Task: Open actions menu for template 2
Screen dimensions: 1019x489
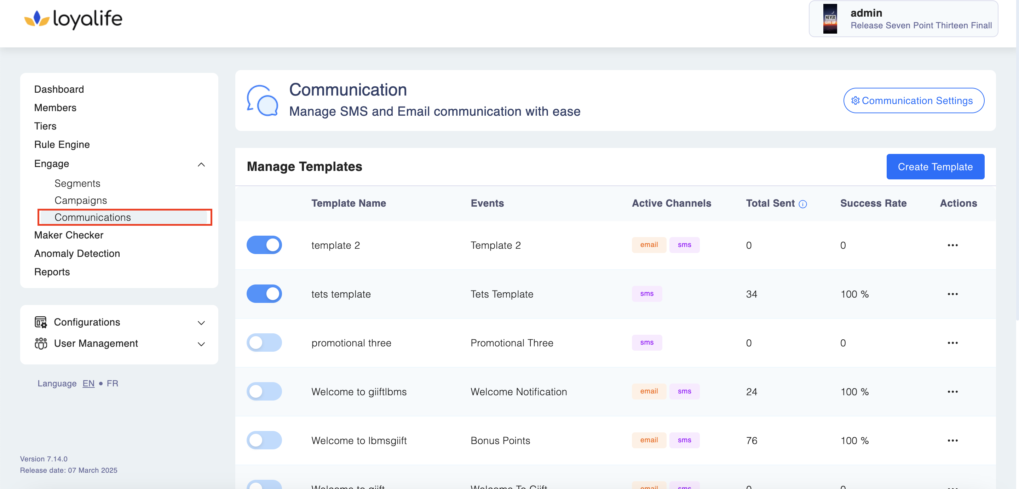Action: click(x=952, y=245)
